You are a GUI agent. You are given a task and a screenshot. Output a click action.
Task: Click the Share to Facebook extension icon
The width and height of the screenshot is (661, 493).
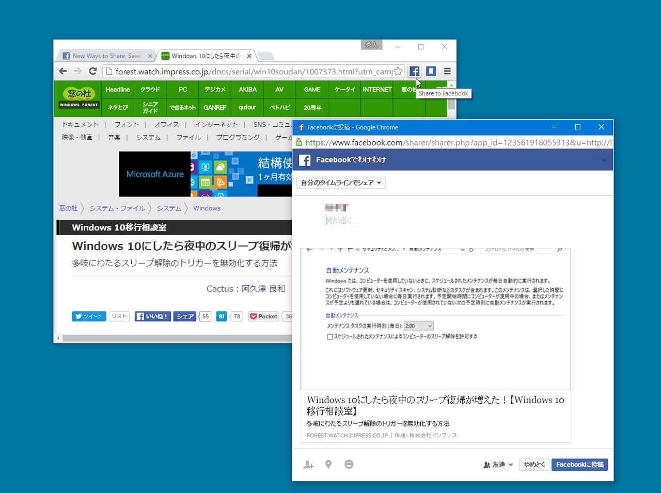pos(414,71)
